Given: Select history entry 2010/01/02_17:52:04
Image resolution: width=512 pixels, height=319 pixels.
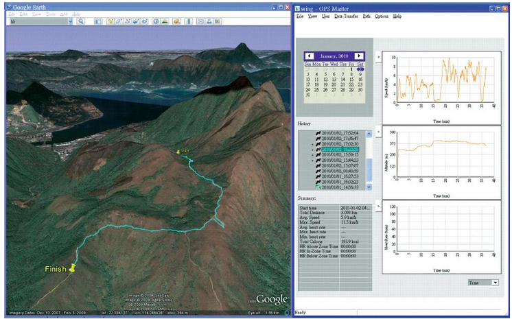Looking at the screenshot, I should (340, 133).
